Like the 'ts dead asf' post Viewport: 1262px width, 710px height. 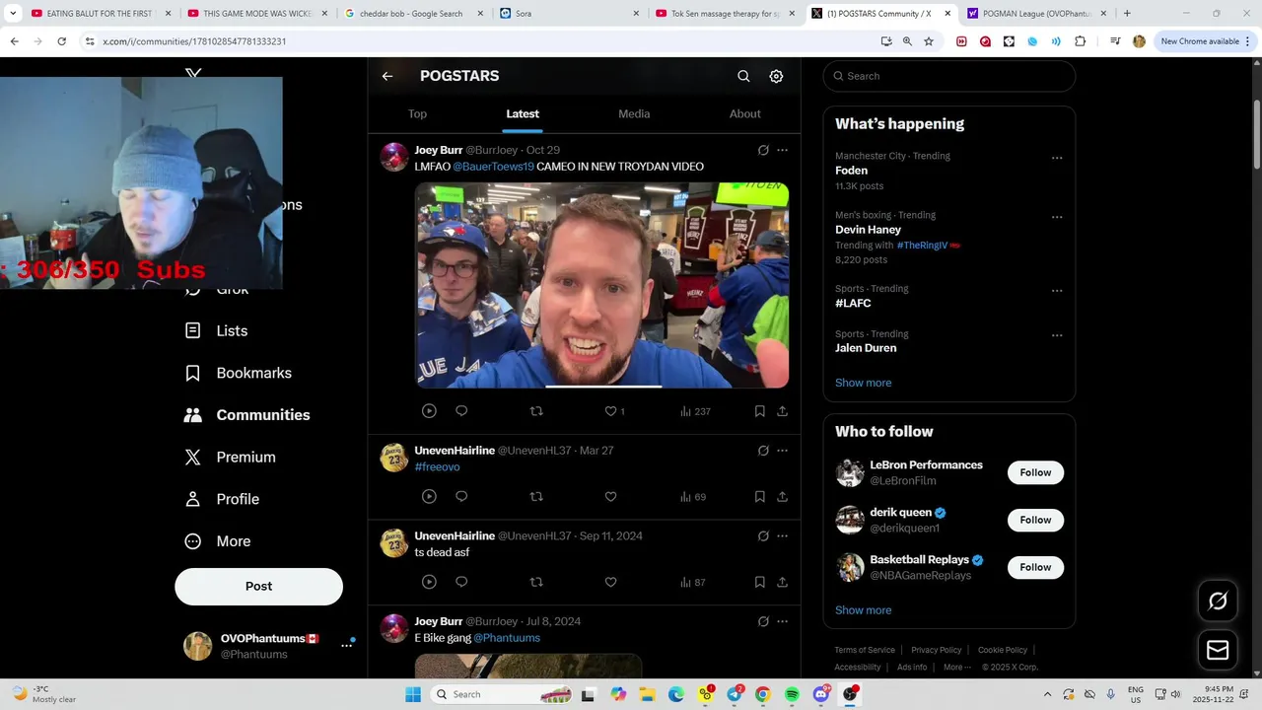click(x=610, y=582)
